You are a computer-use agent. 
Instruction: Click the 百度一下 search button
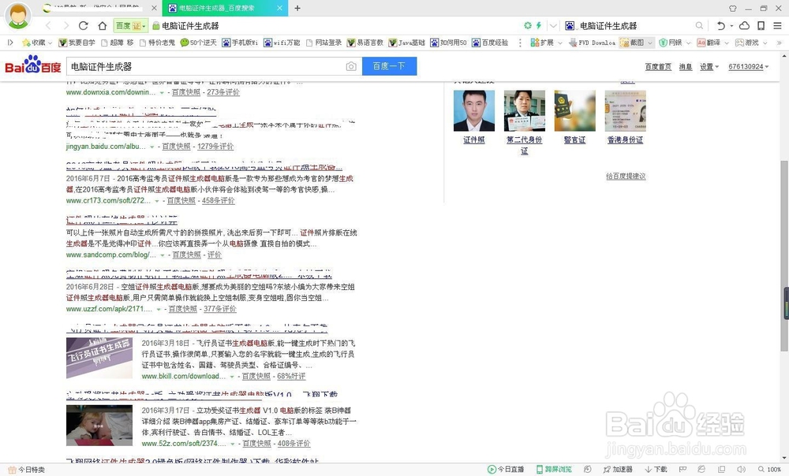pos(390,66)
